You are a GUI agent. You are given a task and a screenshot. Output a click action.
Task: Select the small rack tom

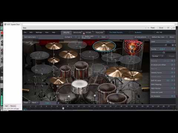click(65, 71)
